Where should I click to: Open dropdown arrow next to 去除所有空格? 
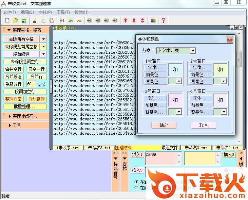[x=43, y=39]
